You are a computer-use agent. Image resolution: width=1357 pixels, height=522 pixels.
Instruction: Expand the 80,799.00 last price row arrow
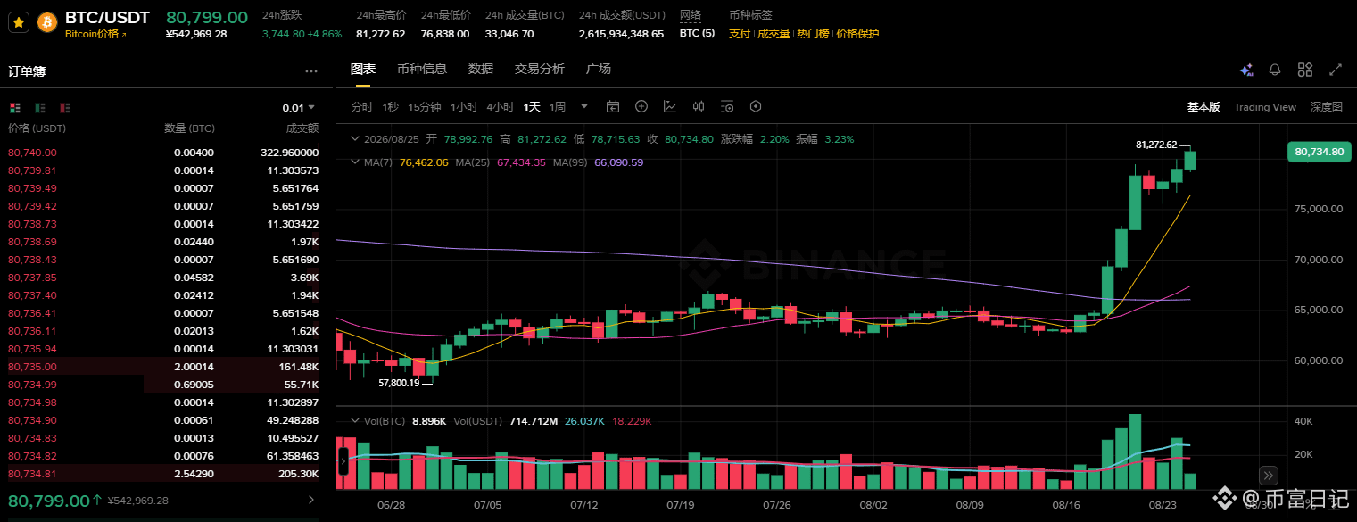tap(310, 501)
